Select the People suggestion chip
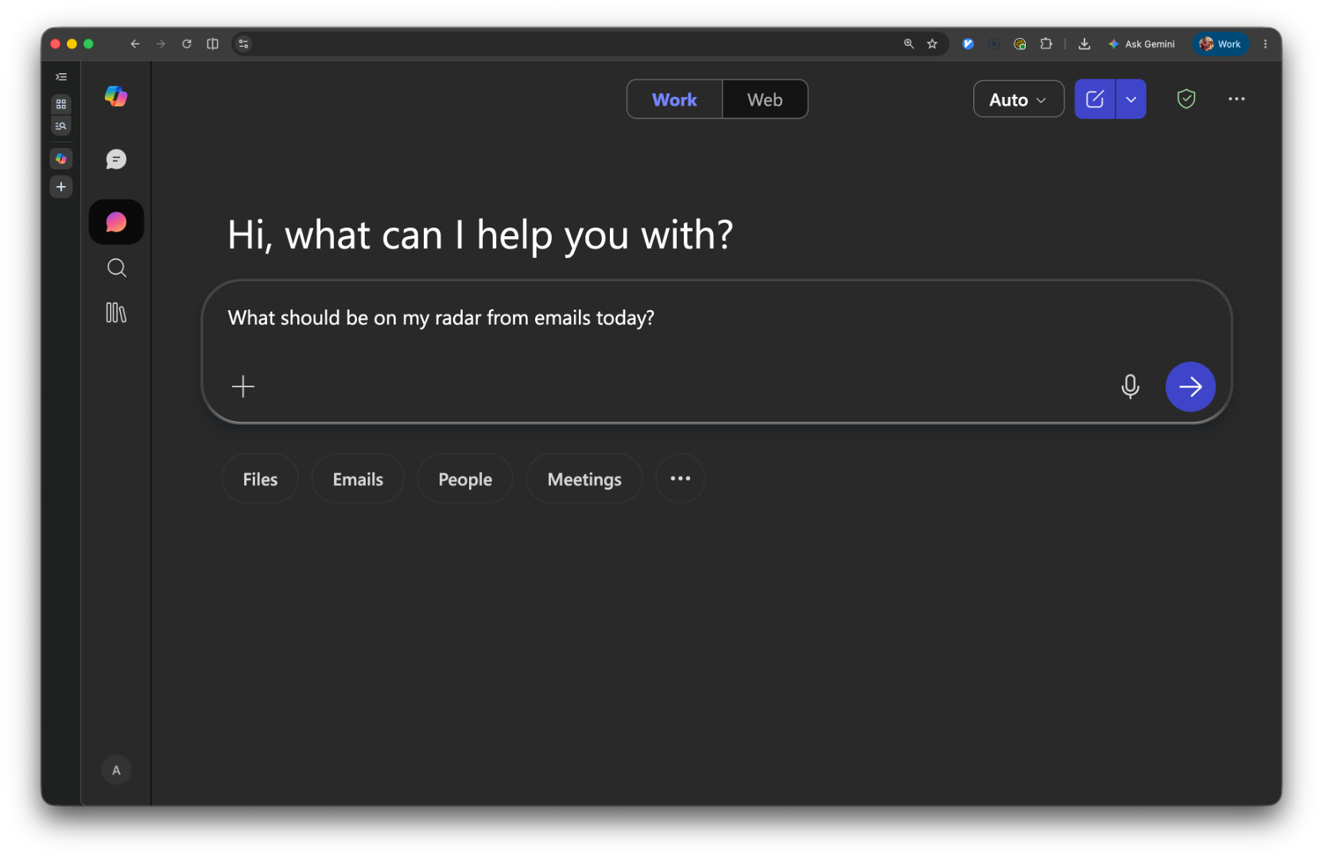1323x859 pixels. click(465, 480)
